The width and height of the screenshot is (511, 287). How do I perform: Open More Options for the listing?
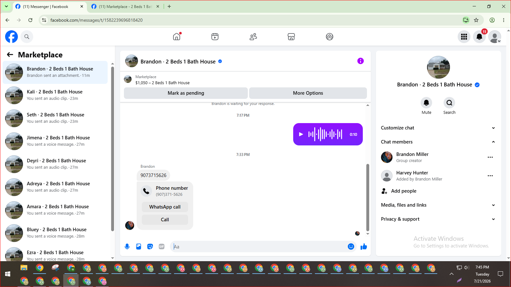[x=308, y=93]
